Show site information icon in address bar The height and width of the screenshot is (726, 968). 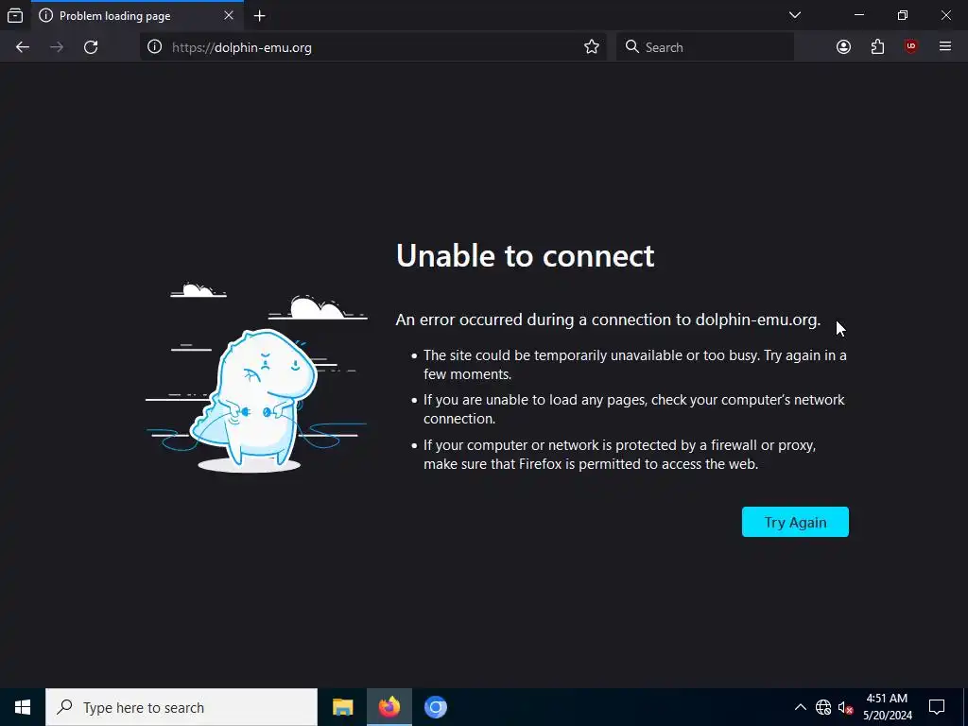154,47
